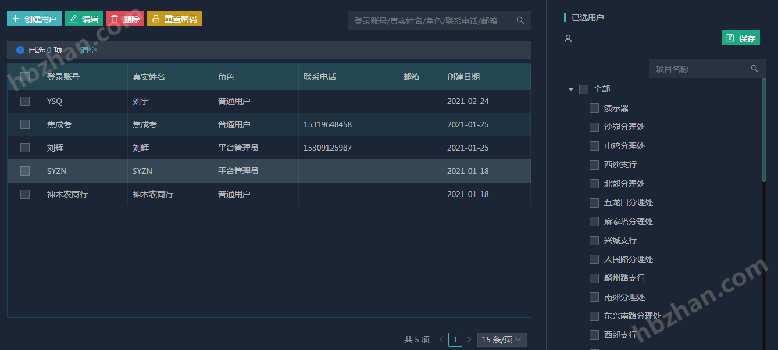Click the plus icon on 创建用户
The height and width of the screenshot is (350, 778).
(x=16, y=19)
